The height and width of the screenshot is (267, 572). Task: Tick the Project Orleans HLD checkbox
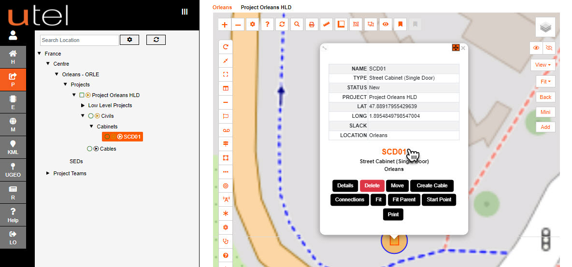(x=82, y=95)
